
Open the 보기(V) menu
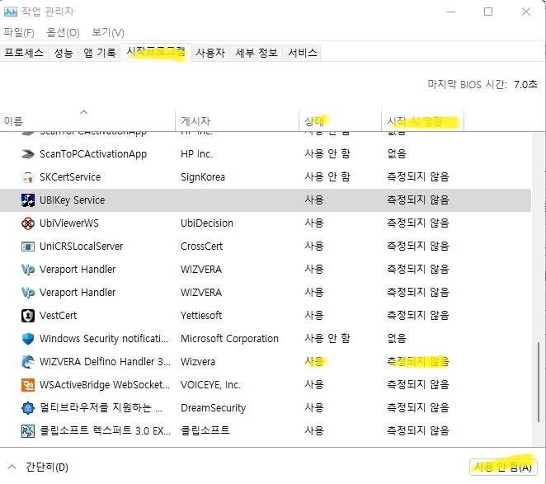tap(107, 33)
